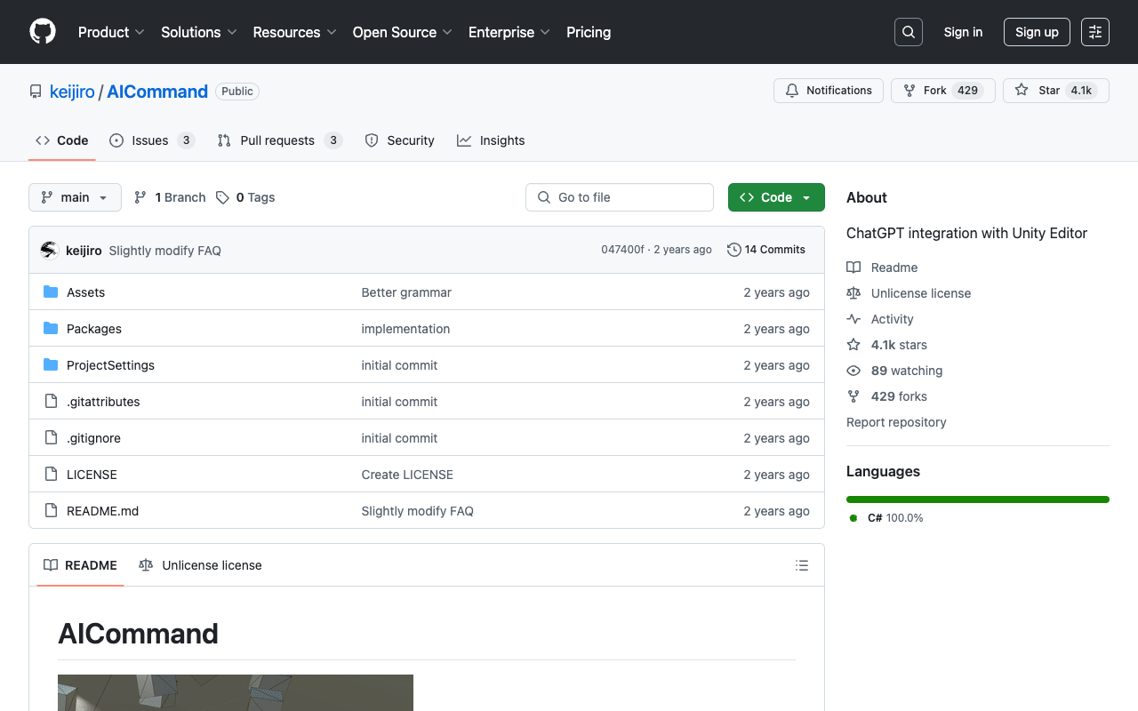Open the implementation commit message
This screenshot has width=1138, height=711.
coord(405,329)
